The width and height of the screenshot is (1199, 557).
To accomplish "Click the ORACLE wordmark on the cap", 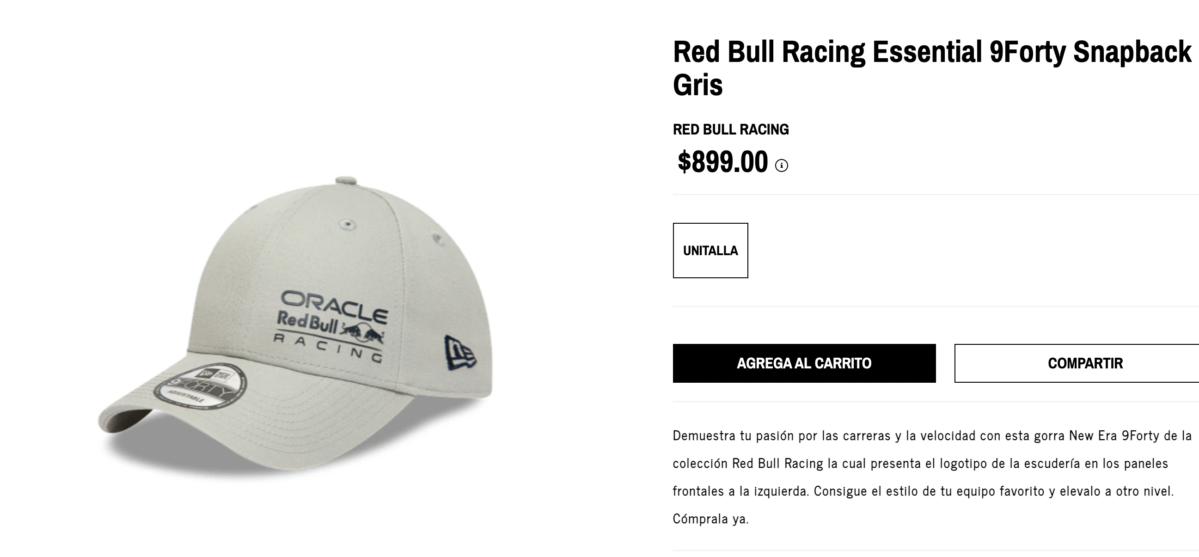I will click(334, 306).
